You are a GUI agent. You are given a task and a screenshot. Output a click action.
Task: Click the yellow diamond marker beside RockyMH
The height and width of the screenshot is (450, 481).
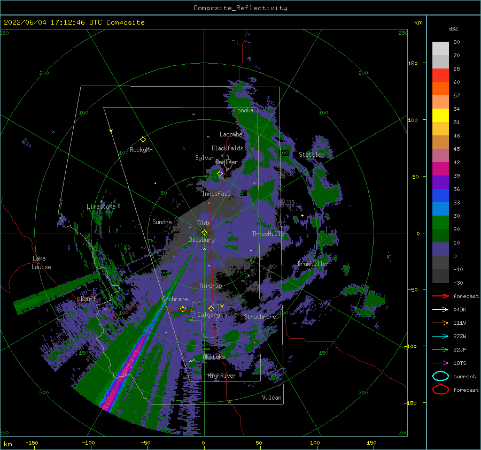[x=143, y=140]
